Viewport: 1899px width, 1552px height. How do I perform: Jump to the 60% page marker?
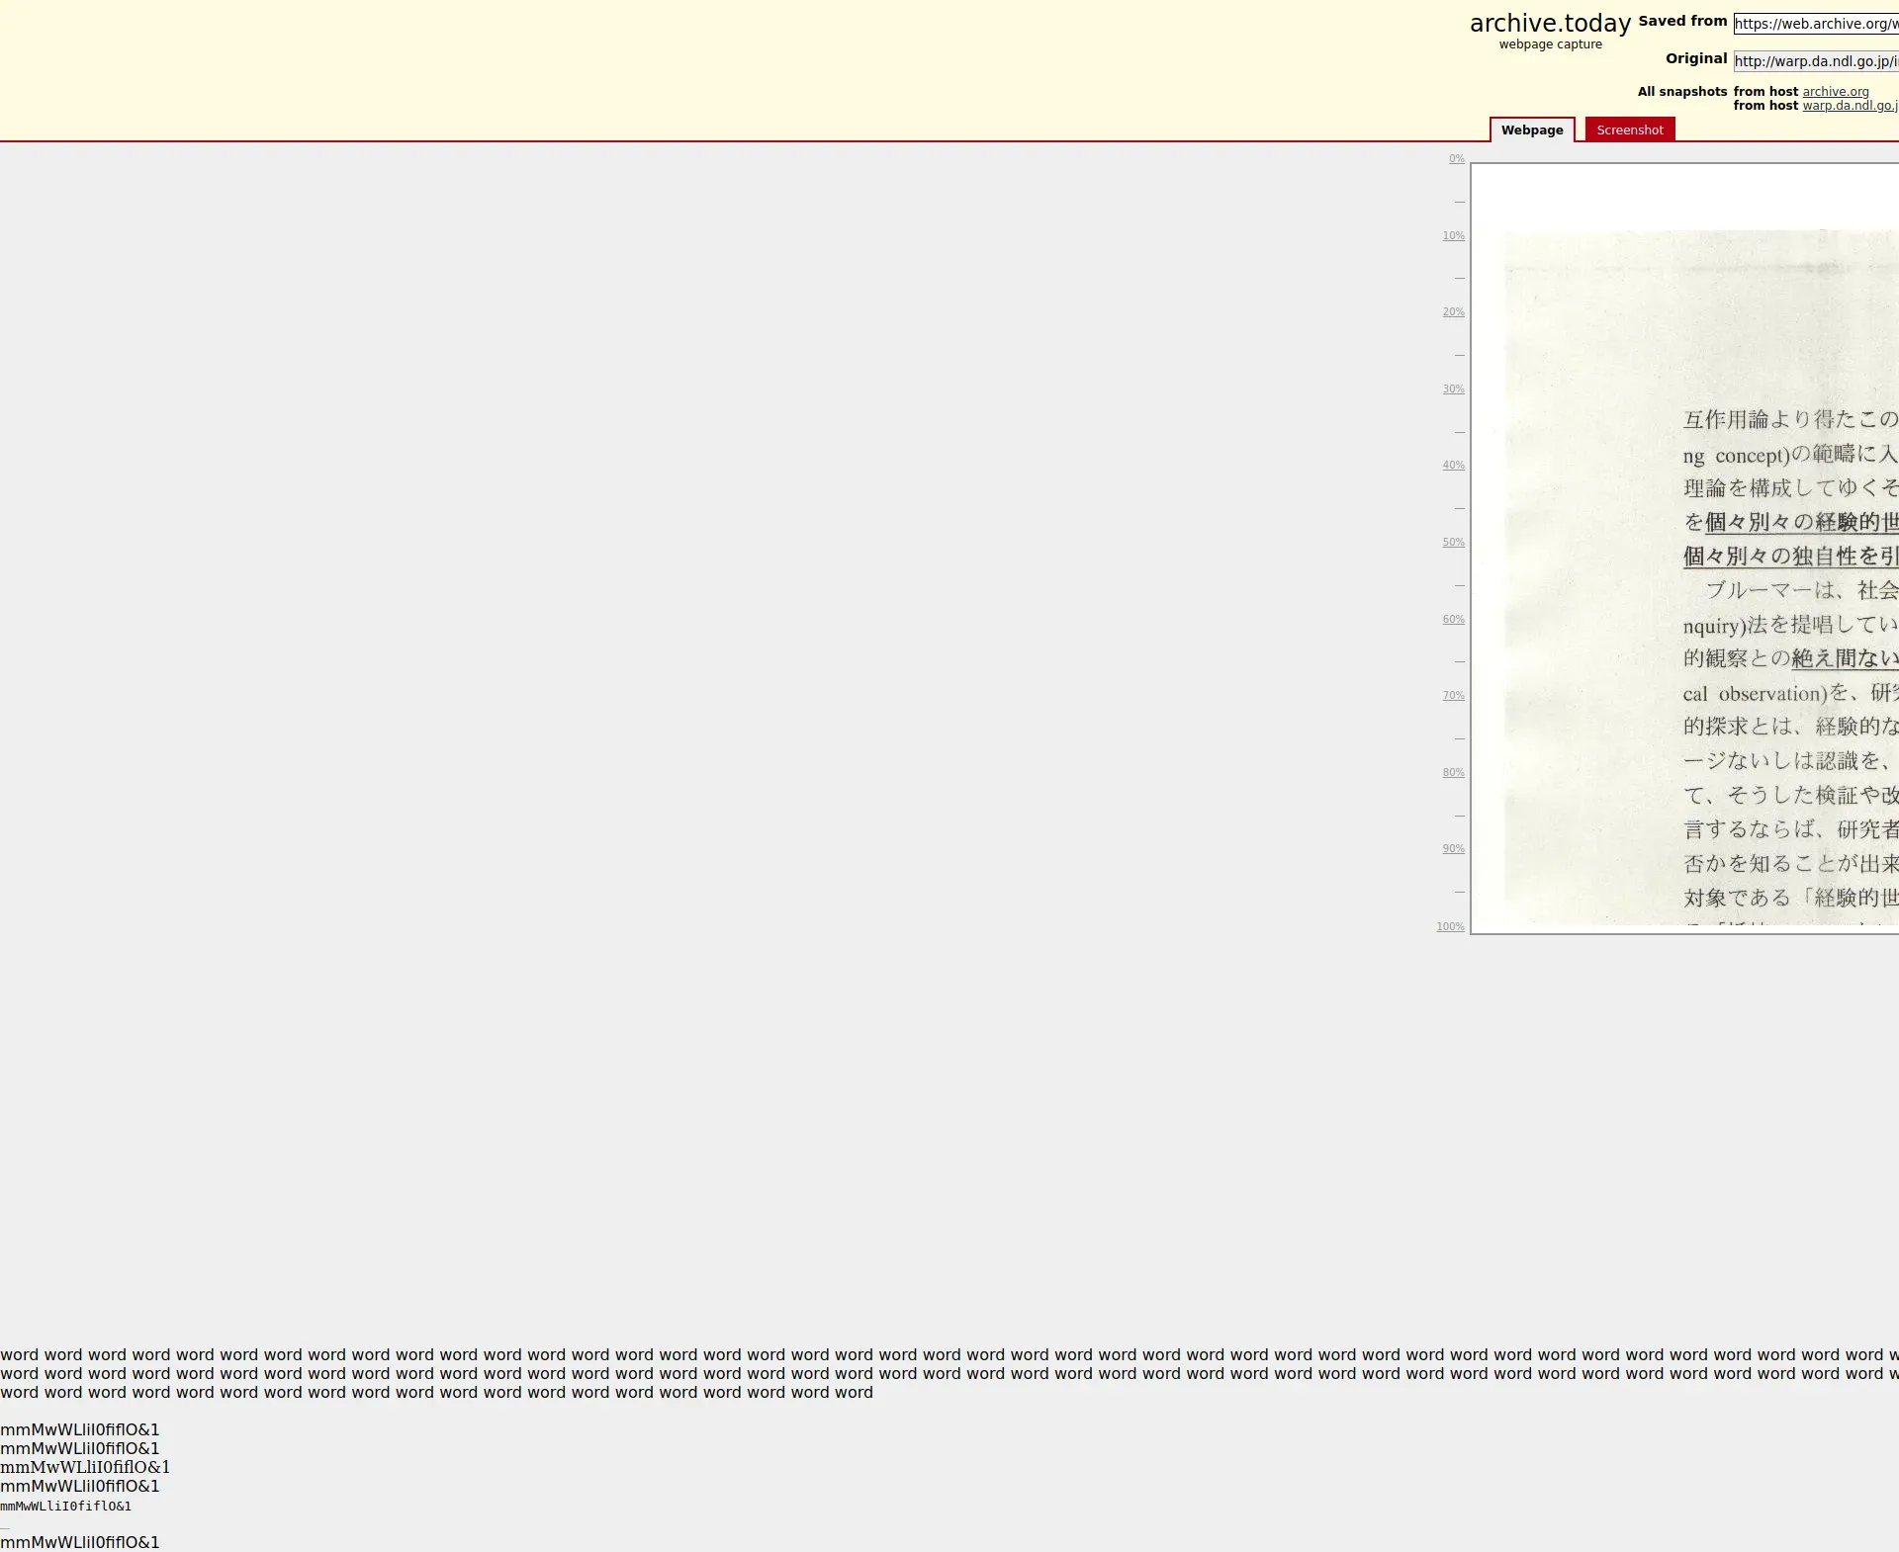click(1453, 620)
